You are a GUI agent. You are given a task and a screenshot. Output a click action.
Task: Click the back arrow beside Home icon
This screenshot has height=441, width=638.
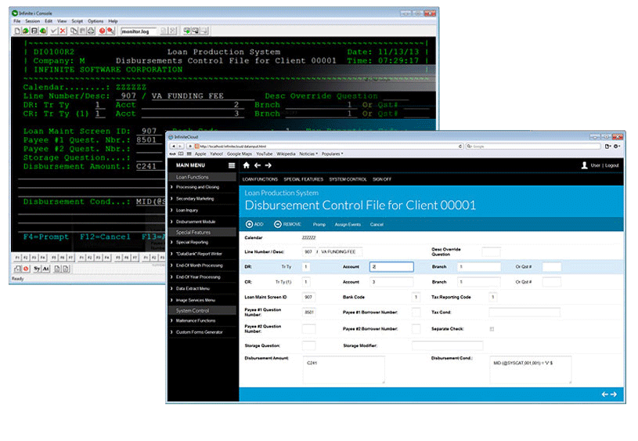258,165
